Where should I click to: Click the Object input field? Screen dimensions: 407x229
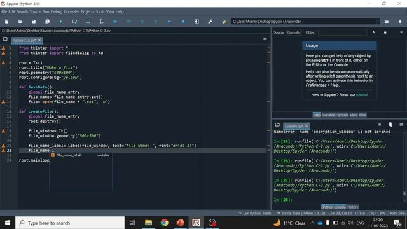click(342, 32)
